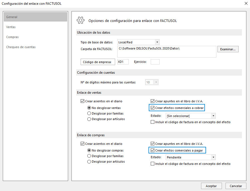Image resolution: width=250 pixels, height=191 pixels.
Task: Toggle Crear asientos en el diario for compras
Action: tap(102, 144)
